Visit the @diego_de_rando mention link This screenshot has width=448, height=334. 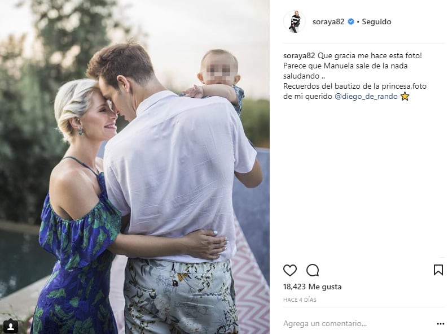coord(366,97)
